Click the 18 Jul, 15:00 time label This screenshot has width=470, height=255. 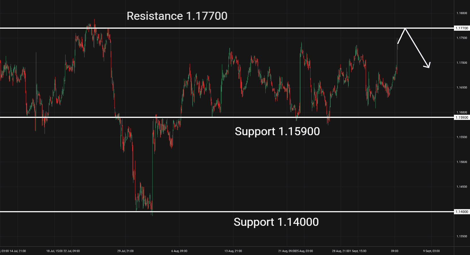(x=55, y=251)
